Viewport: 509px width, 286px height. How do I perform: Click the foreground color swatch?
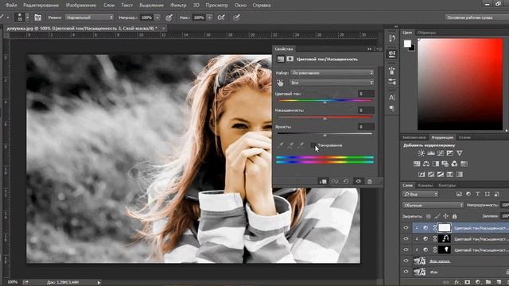coord(407,44)
